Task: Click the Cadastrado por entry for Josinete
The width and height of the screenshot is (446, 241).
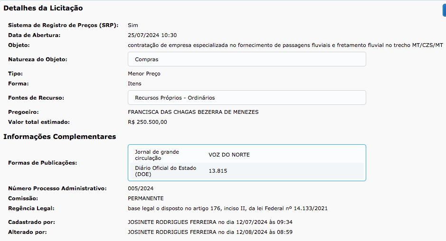Action: (217, 222)
